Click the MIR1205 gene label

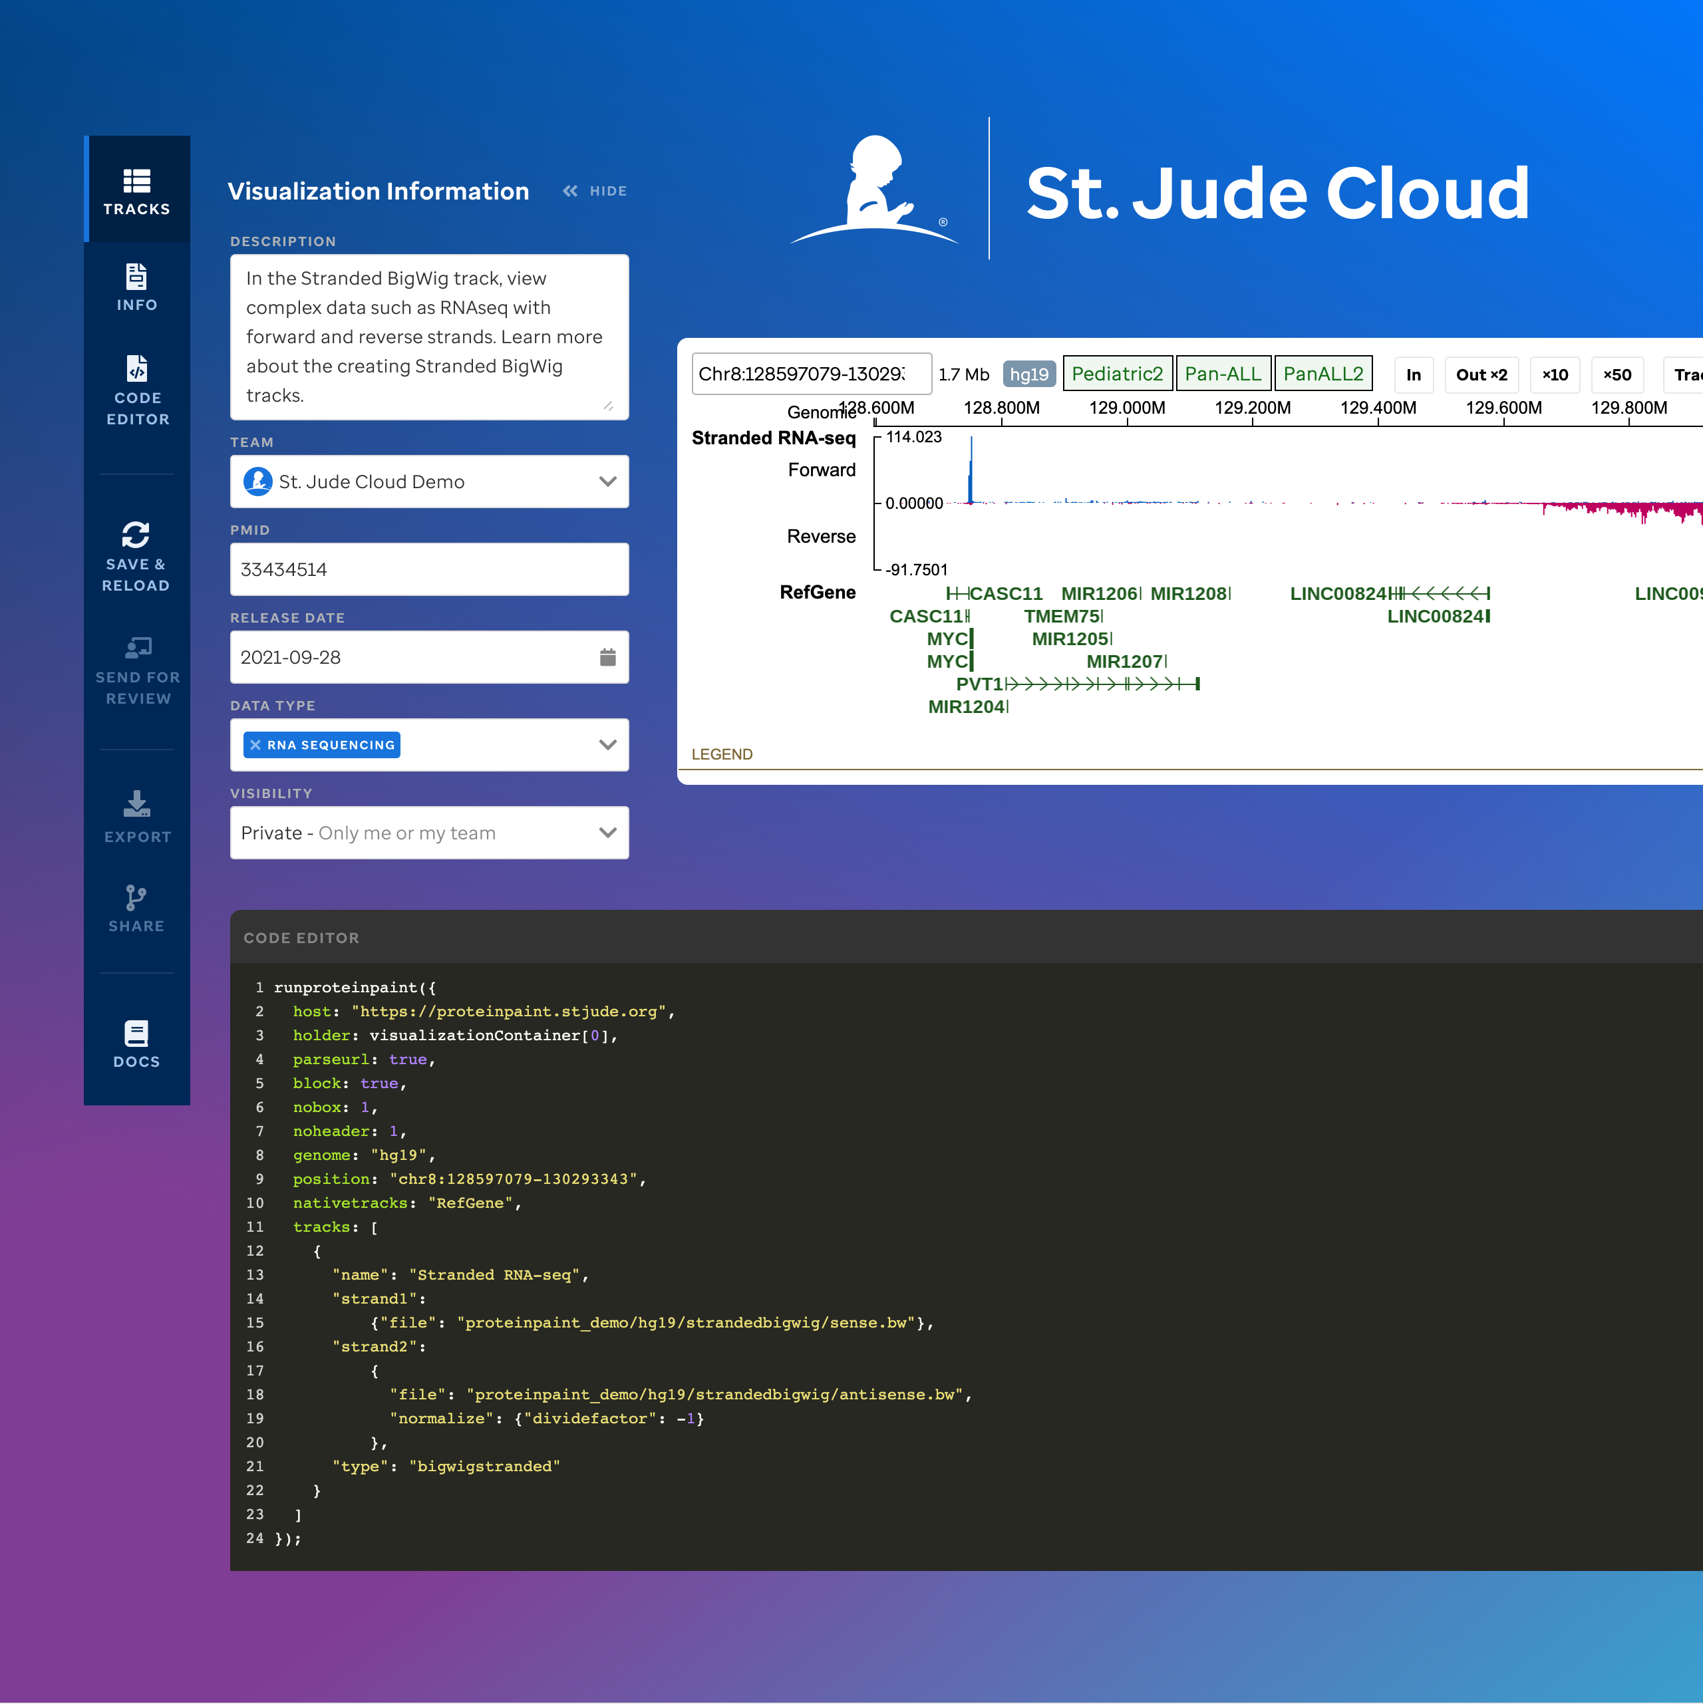tap(1071, 639)
